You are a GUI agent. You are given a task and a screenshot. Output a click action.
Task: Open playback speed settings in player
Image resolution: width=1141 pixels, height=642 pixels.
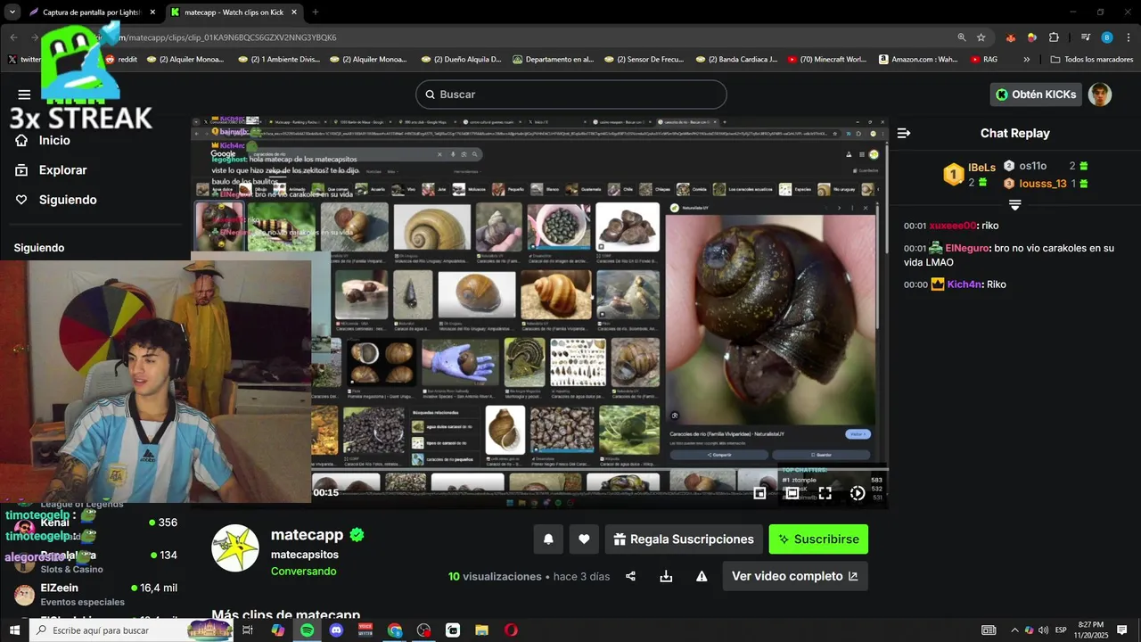click(857, 493)
